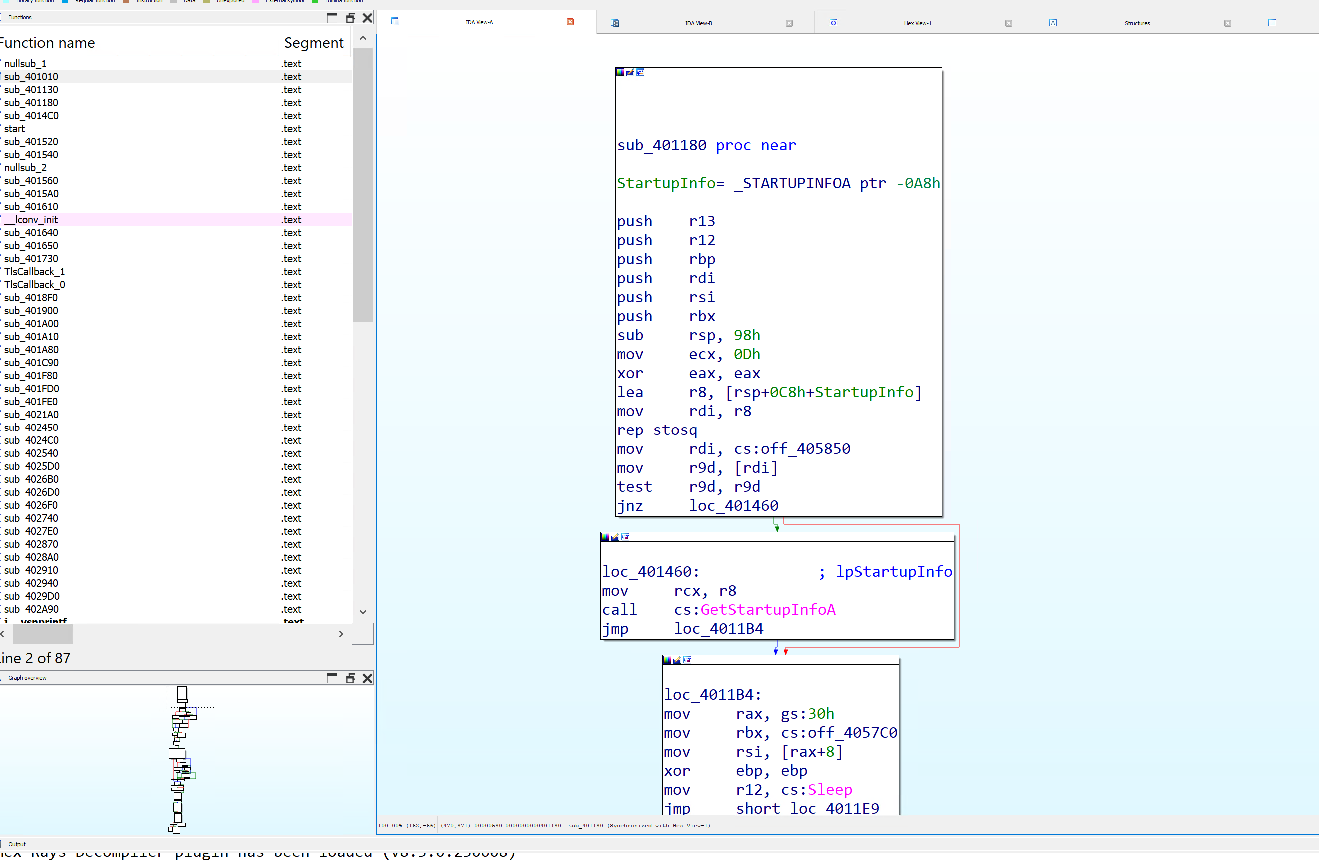Click the Output panel label
Screen dimensions: 1319x863
(17, 844)
